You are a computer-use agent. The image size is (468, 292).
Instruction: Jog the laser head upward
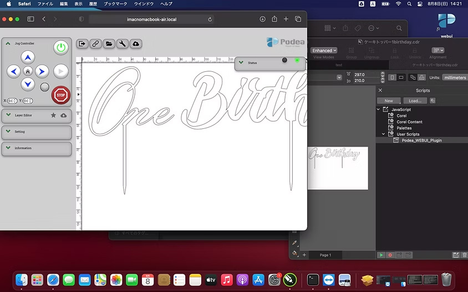click(28, 58)
